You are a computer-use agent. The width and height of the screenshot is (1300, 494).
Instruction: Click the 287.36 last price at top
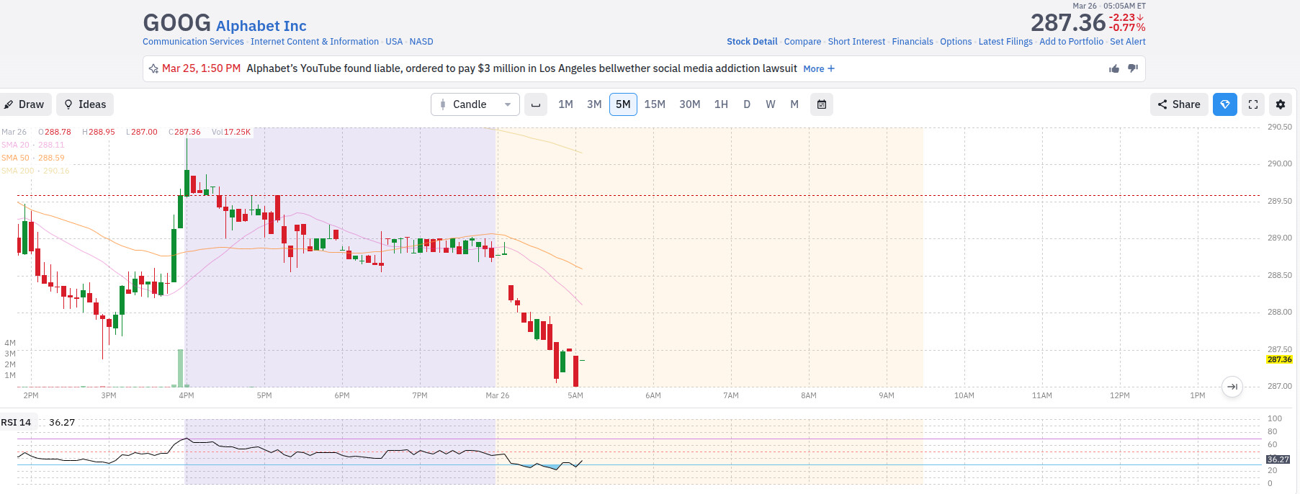pyautogui.click(x=1067, y=23)
